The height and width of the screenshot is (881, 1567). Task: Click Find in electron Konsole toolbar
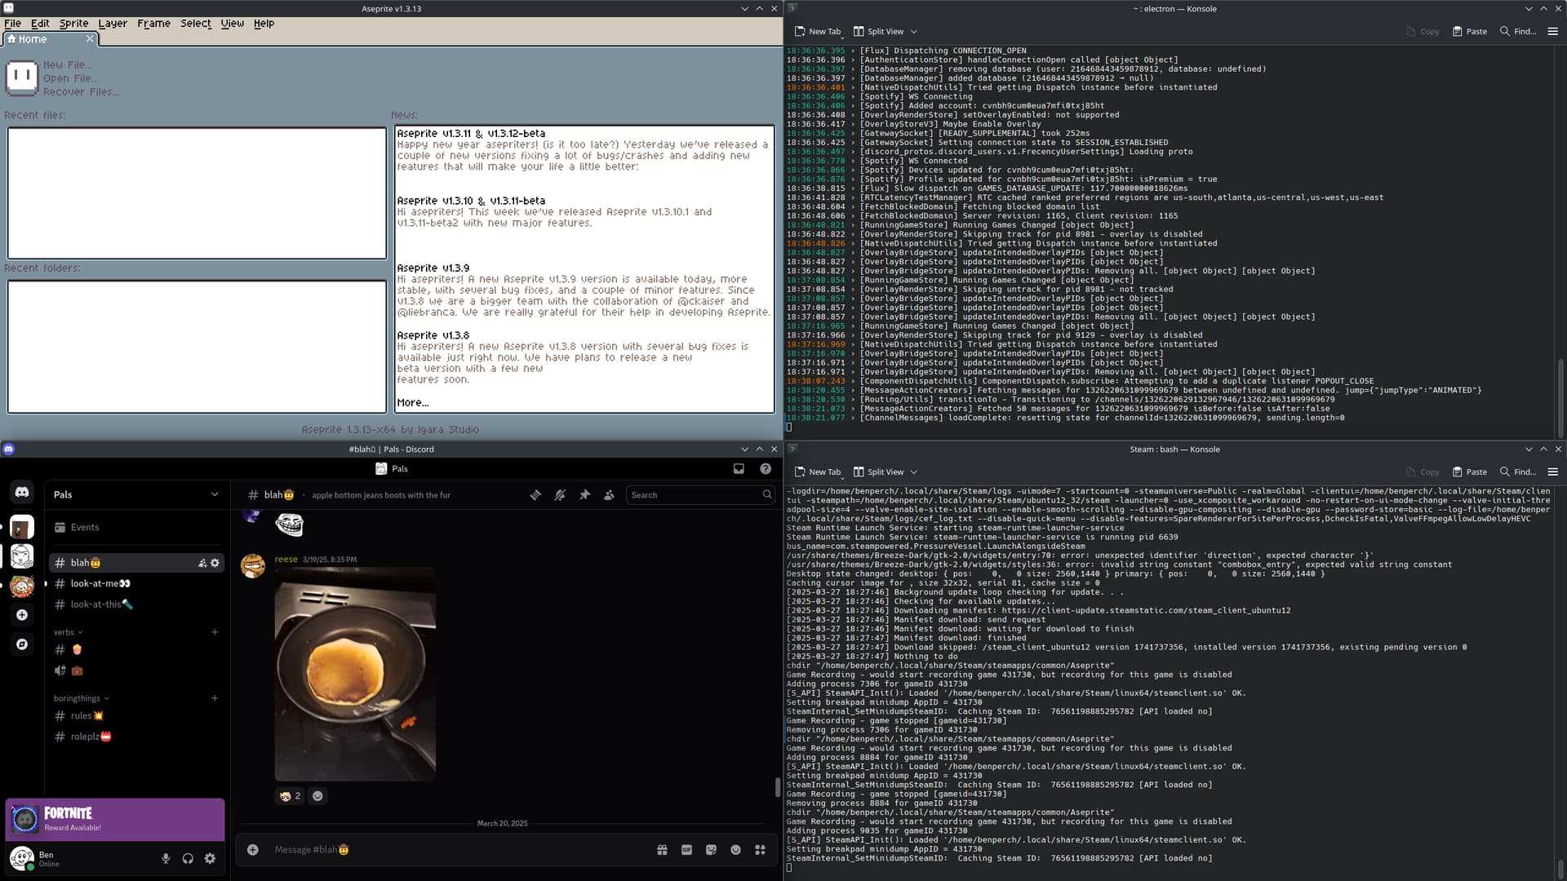coord(1518,31)
